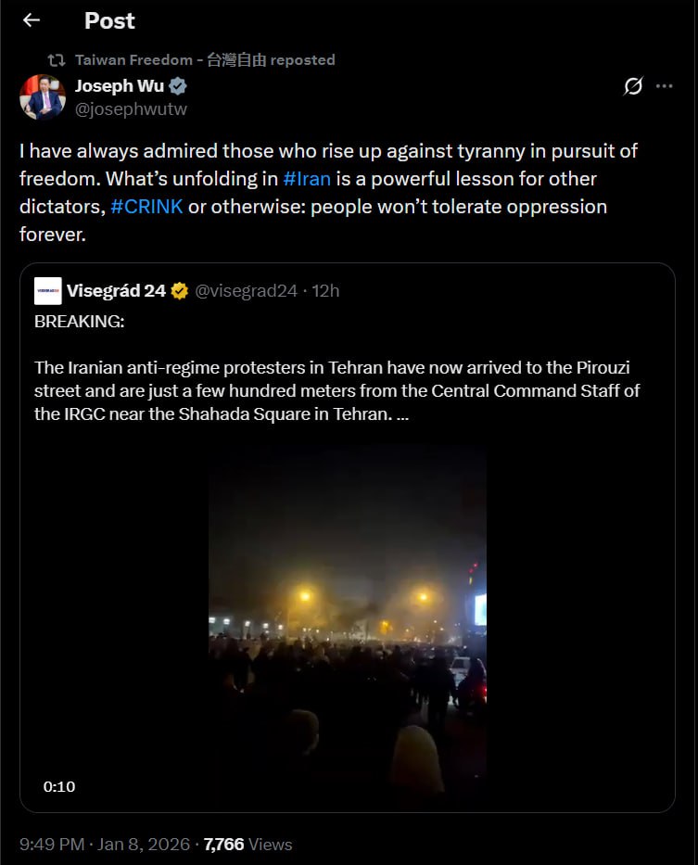The height and width of the screenshot is (865, 698).
Task: Expand the truncated quoted text ellipsis
Action: [402, 414]
